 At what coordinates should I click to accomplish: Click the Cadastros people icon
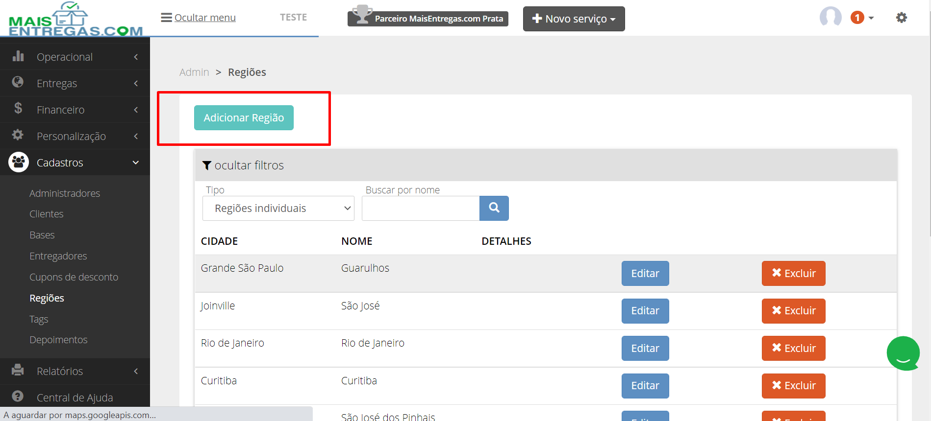point(19,162)
